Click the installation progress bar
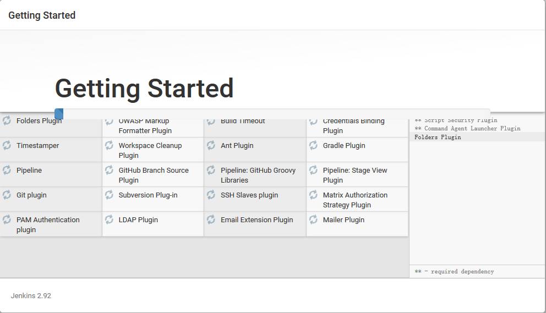 272,114
